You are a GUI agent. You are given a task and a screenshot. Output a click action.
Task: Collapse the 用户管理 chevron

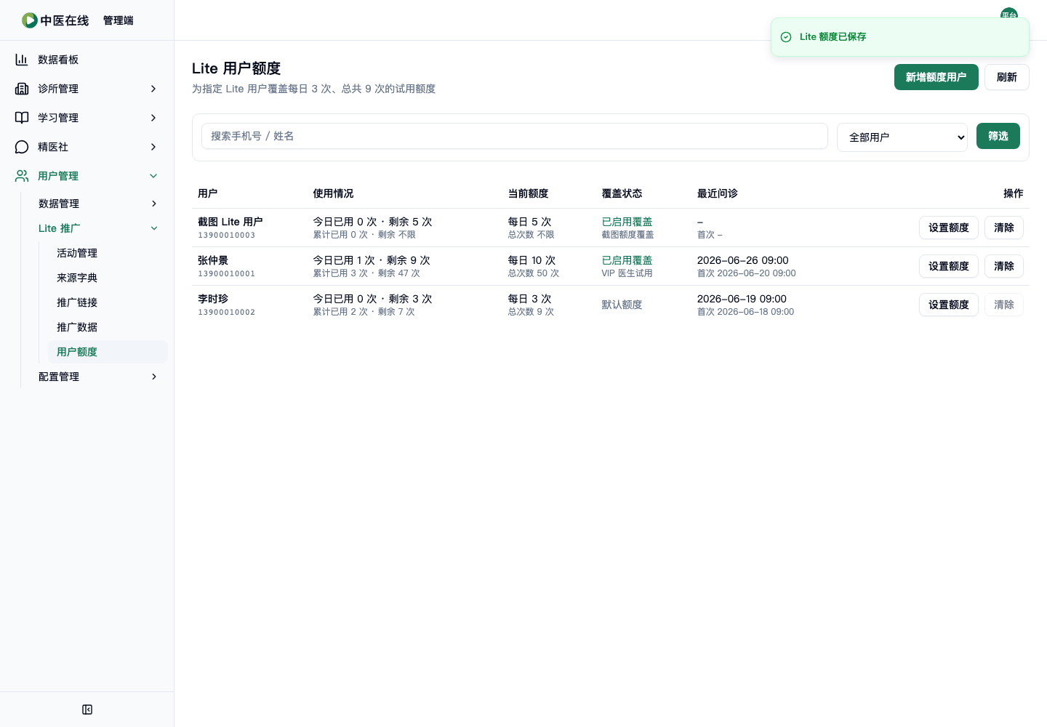(x=153, y=176)
